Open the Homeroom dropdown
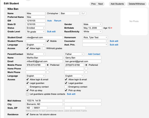 tap(95, 37)
